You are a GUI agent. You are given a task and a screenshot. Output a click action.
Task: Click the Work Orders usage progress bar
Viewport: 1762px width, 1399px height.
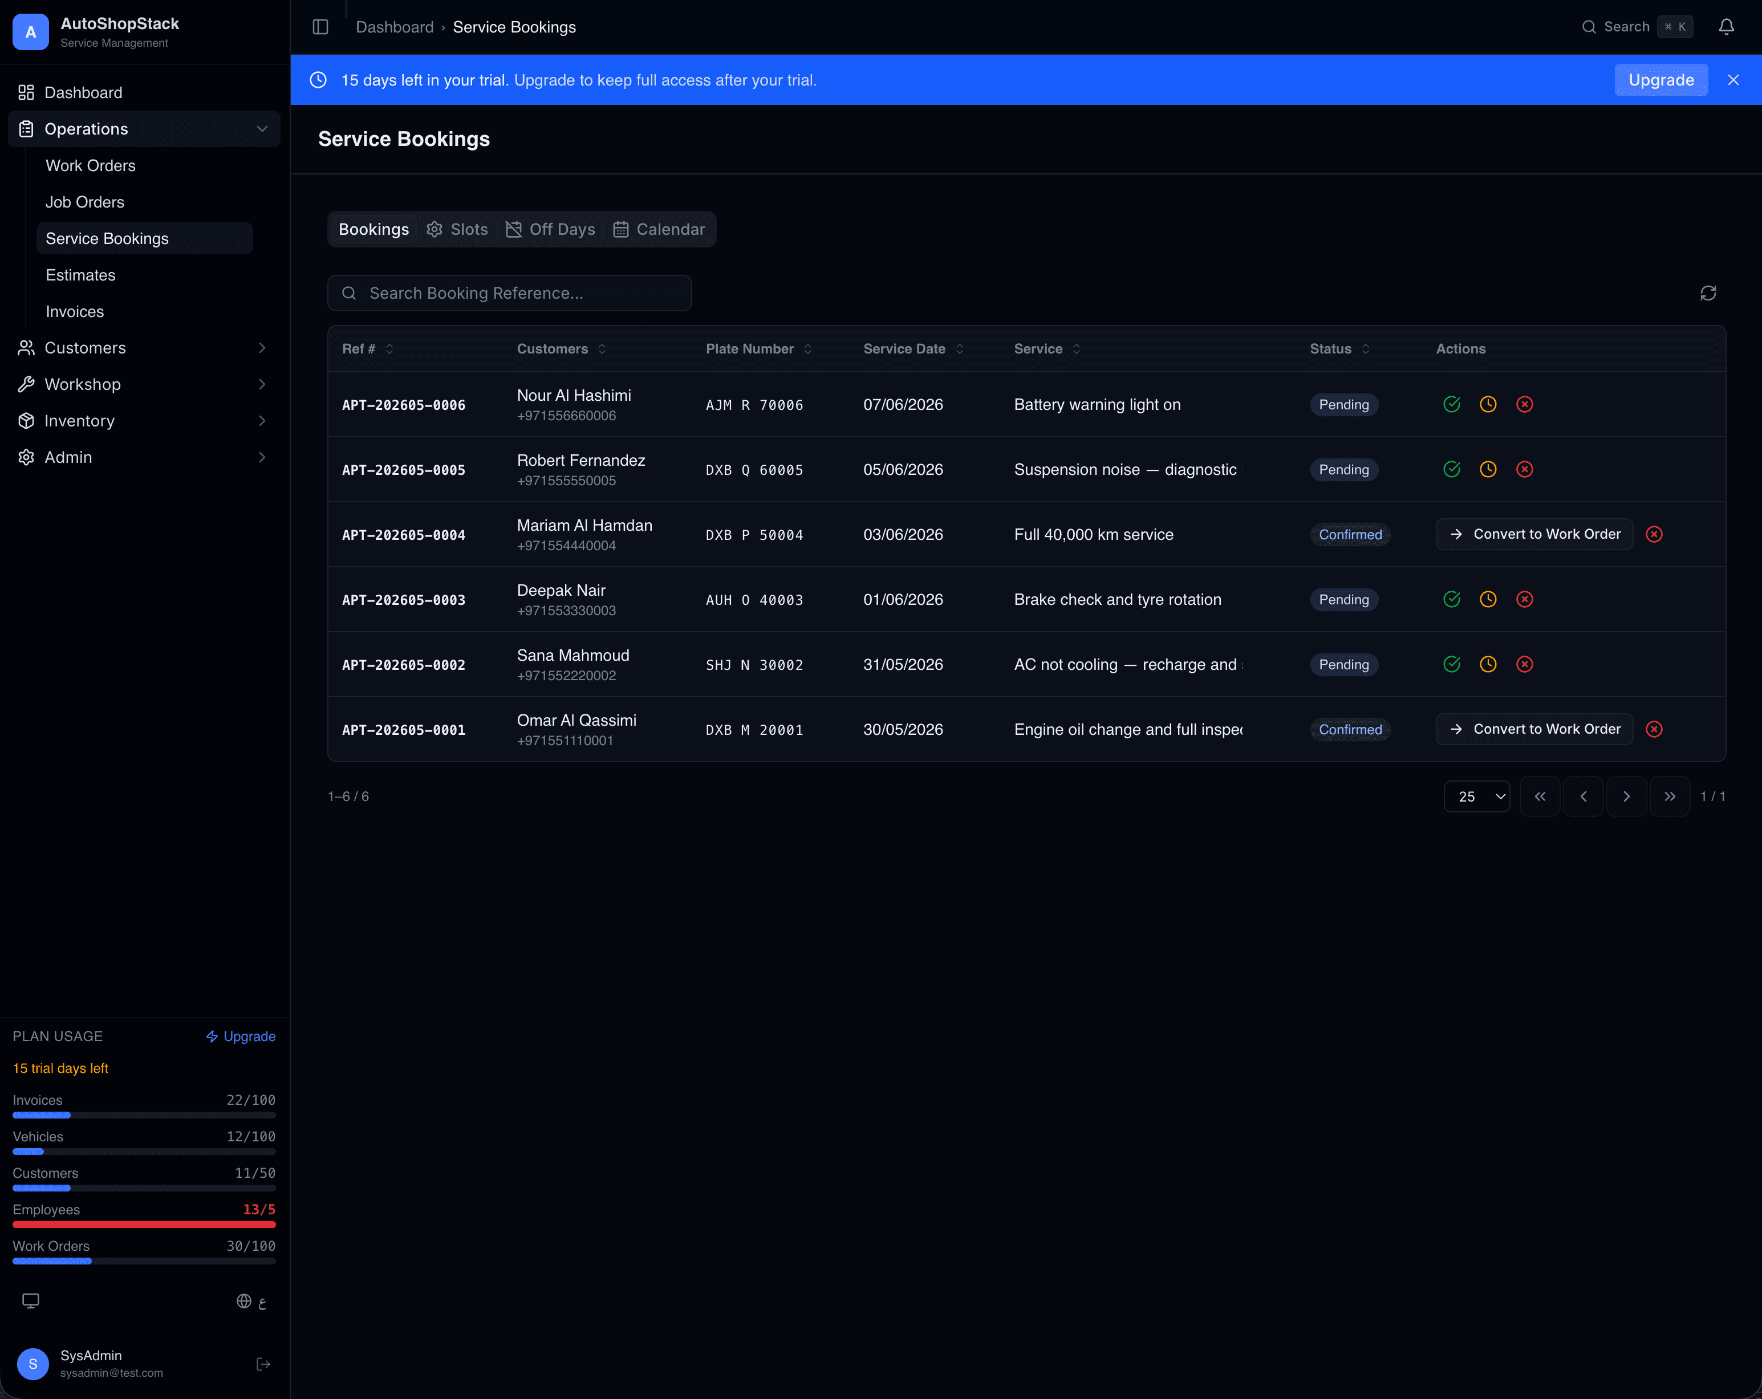(x=144, y=1261)
